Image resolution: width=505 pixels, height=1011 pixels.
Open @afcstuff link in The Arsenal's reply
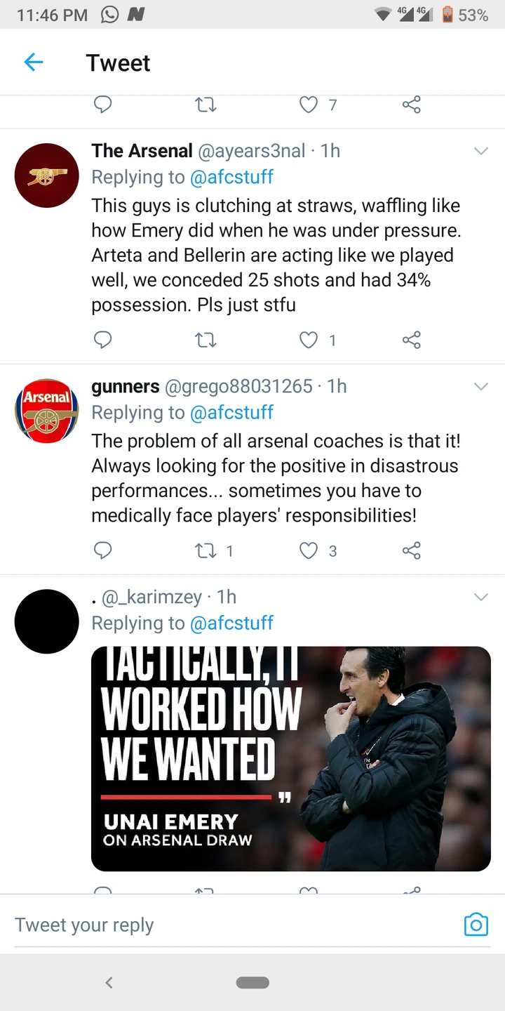tap(231, 177)
